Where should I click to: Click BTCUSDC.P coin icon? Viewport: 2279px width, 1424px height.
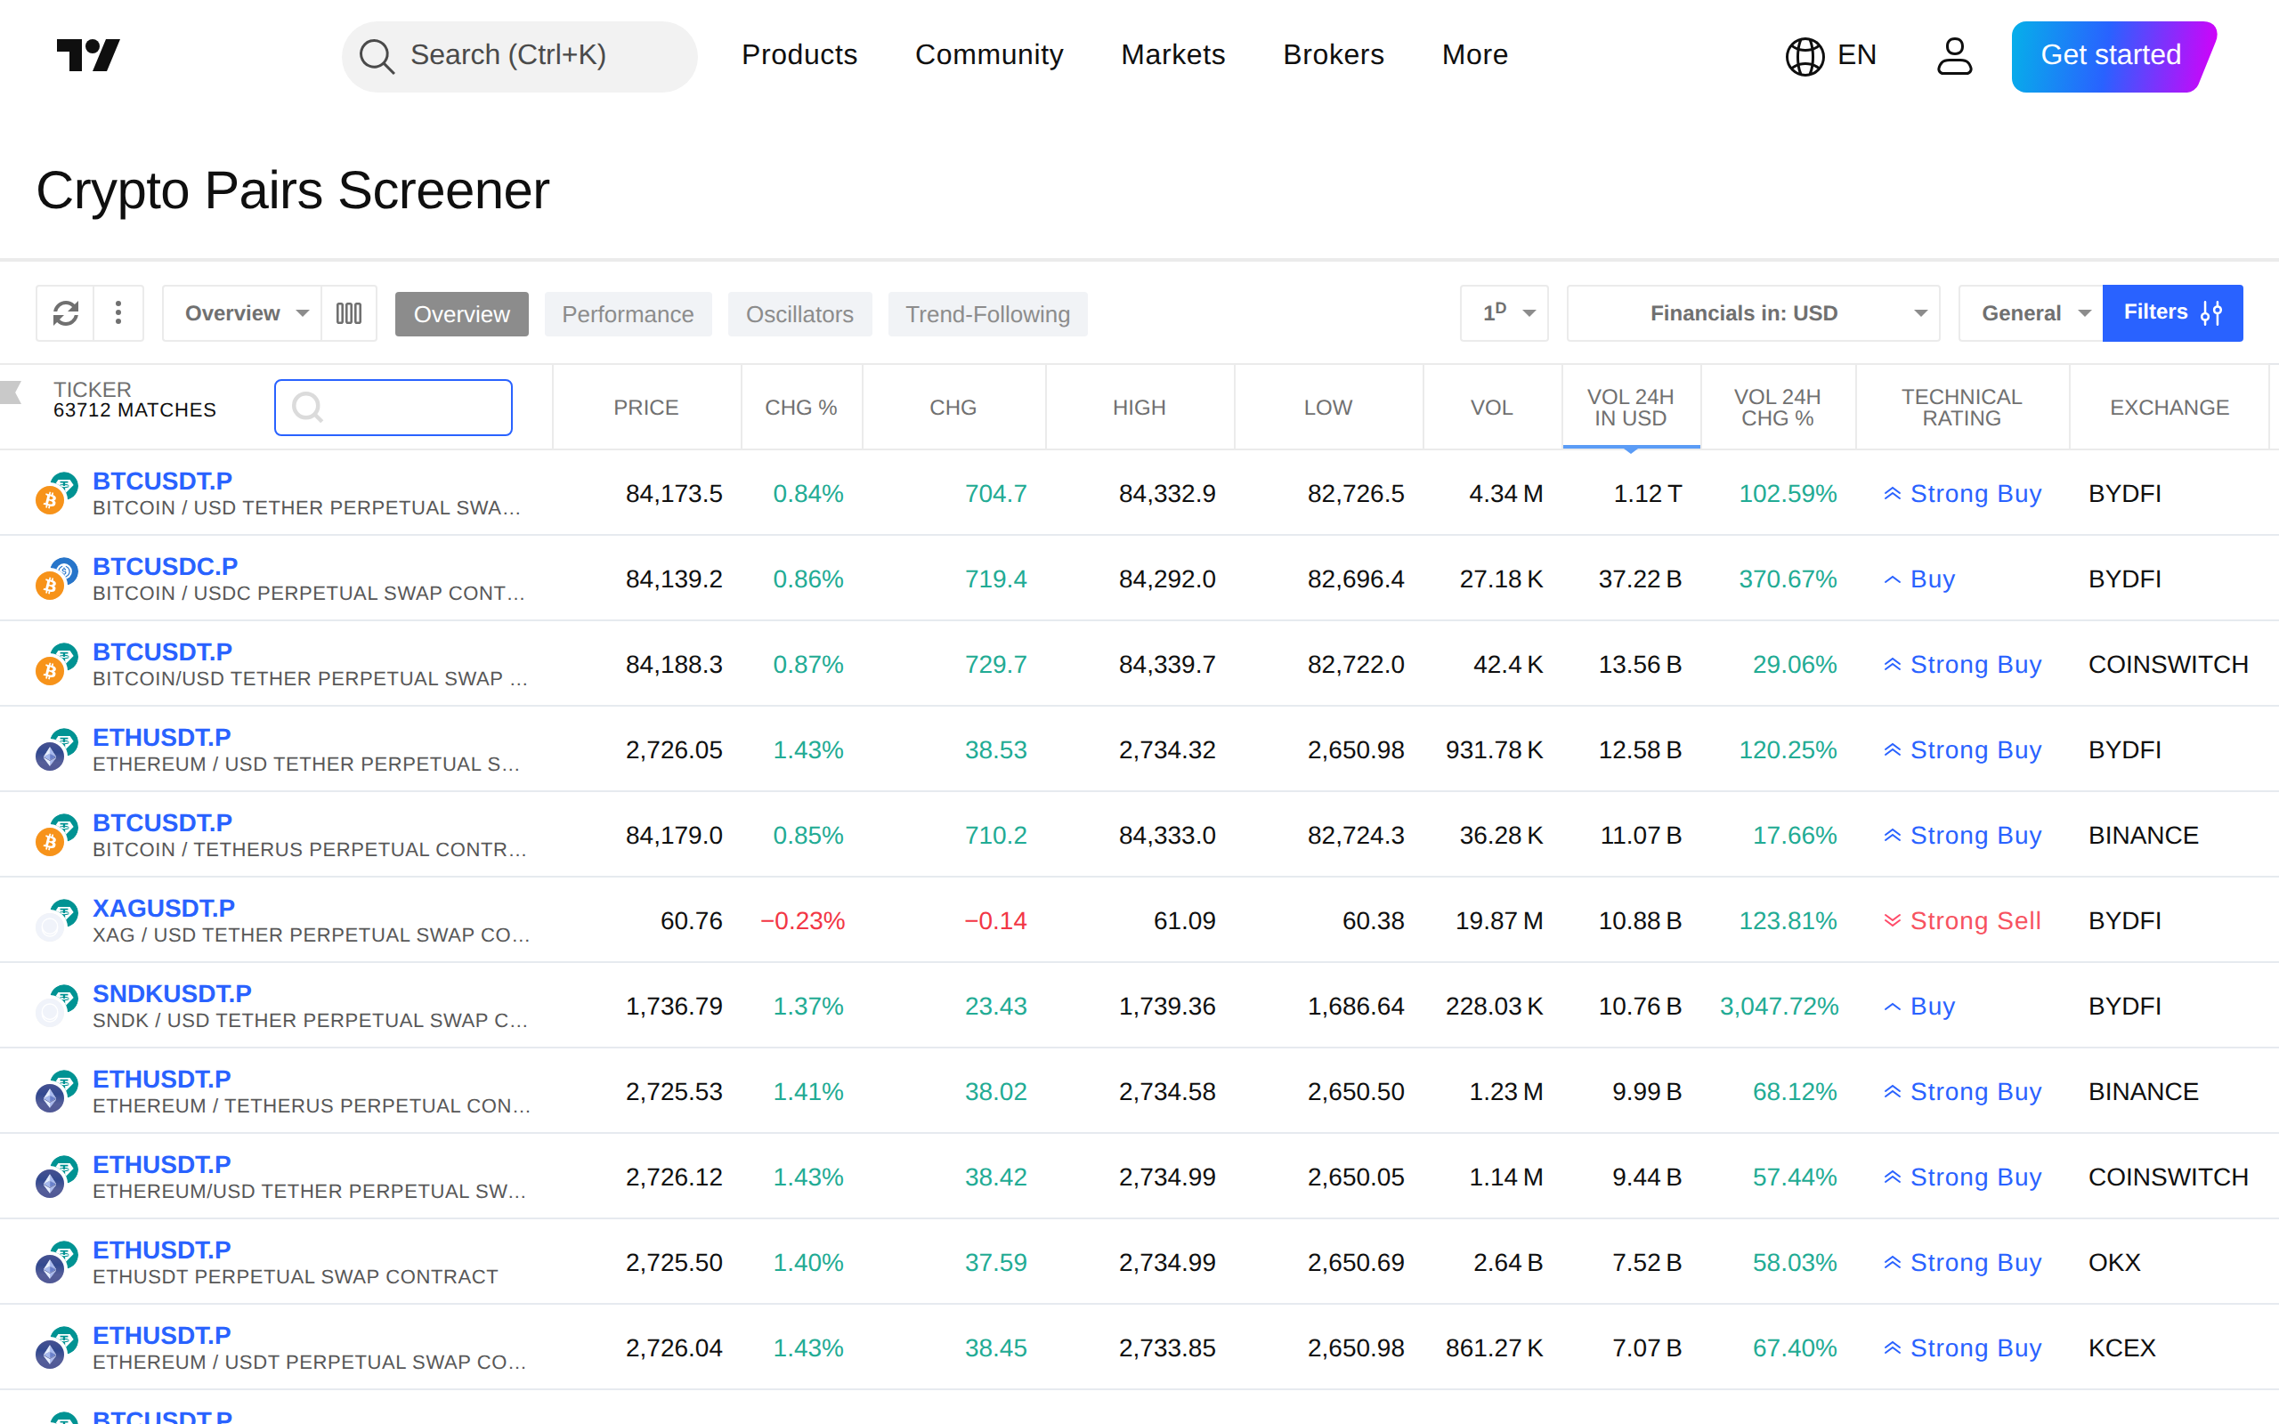(x=55, y=578)
